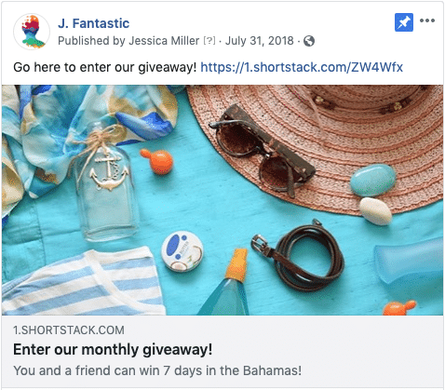Open the J. Fantastic page name link

tap(93, 23)
